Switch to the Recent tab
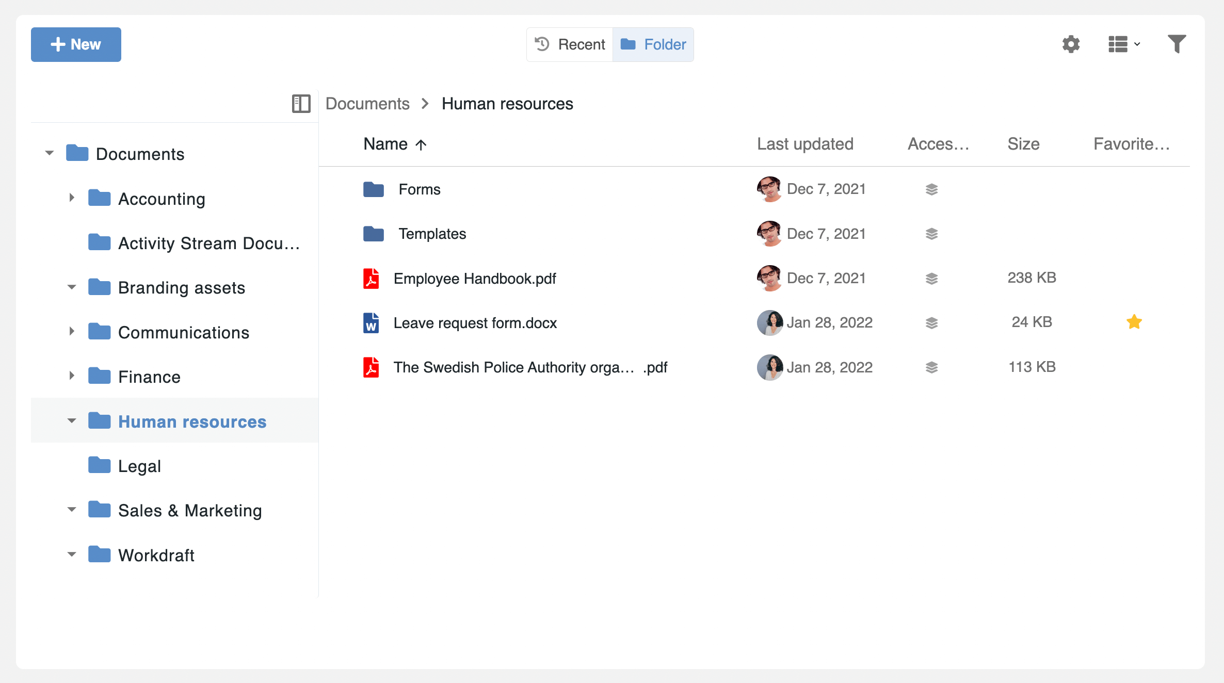The height and width of the screenshot is (683, 1224). click(570, 44)
